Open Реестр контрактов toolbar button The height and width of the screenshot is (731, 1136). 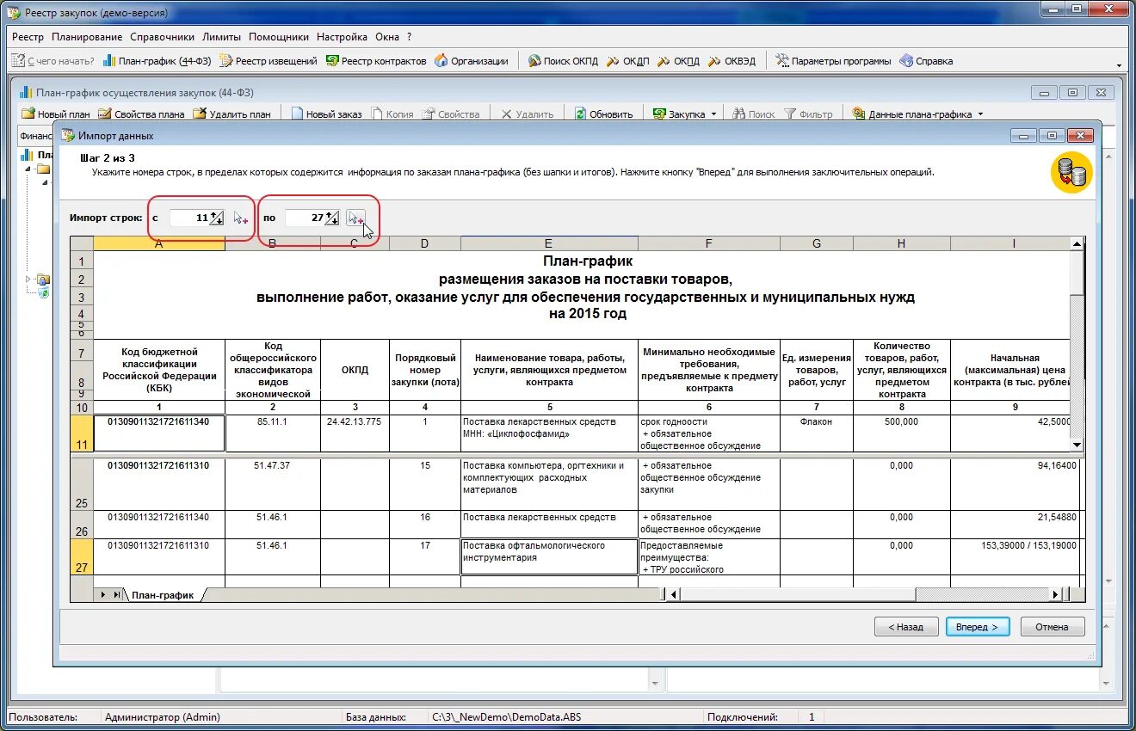[376, 61]
